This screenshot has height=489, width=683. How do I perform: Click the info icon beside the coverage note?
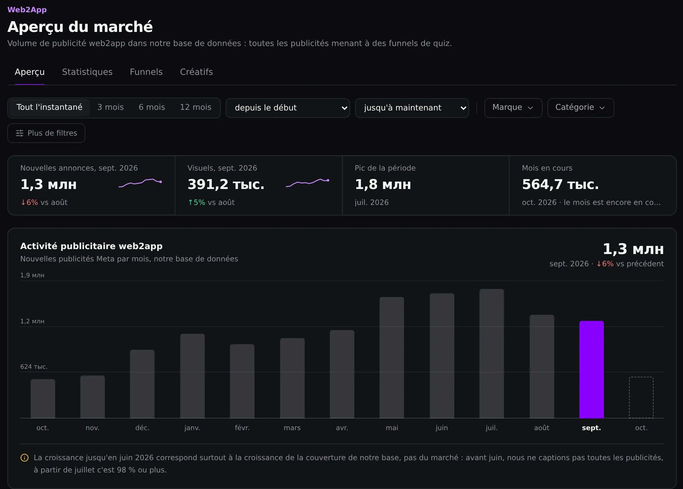[x=25, y=458]
